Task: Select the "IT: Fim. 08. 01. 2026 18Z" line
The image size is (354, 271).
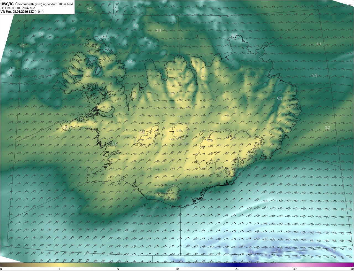Action: 18,8
